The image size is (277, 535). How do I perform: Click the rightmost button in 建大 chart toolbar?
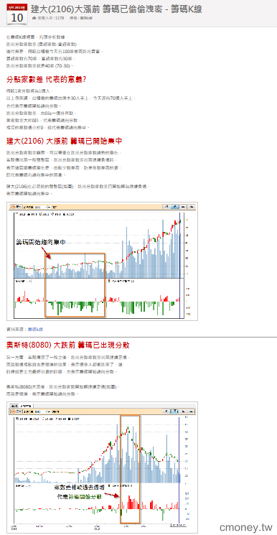point(192,207)
